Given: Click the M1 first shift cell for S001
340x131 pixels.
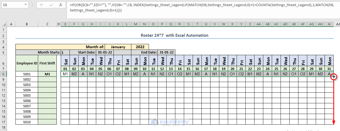Looking at the screenshot, I should 47,74.
